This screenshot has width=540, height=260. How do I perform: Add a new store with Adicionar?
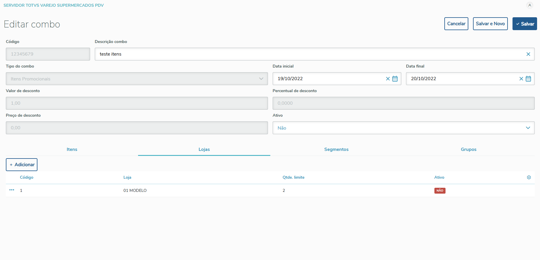click(x=22, y=165)
